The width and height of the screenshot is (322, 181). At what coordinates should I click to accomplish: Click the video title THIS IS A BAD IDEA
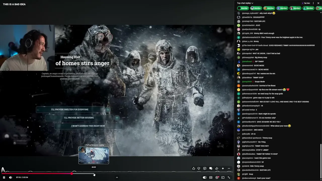tap(14, 4)
